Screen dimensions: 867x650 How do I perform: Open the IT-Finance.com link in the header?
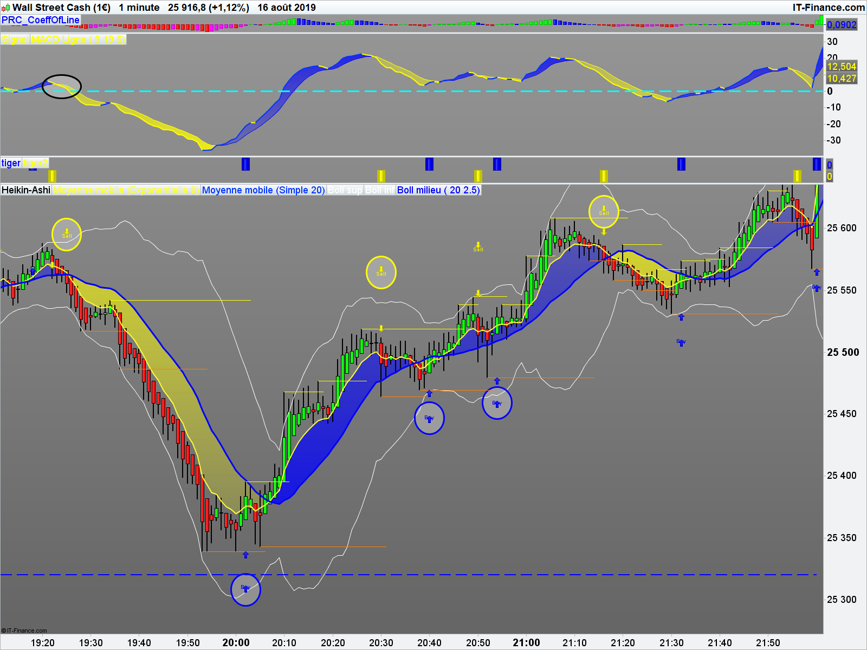pyautogui.click(x=829, y=8)
